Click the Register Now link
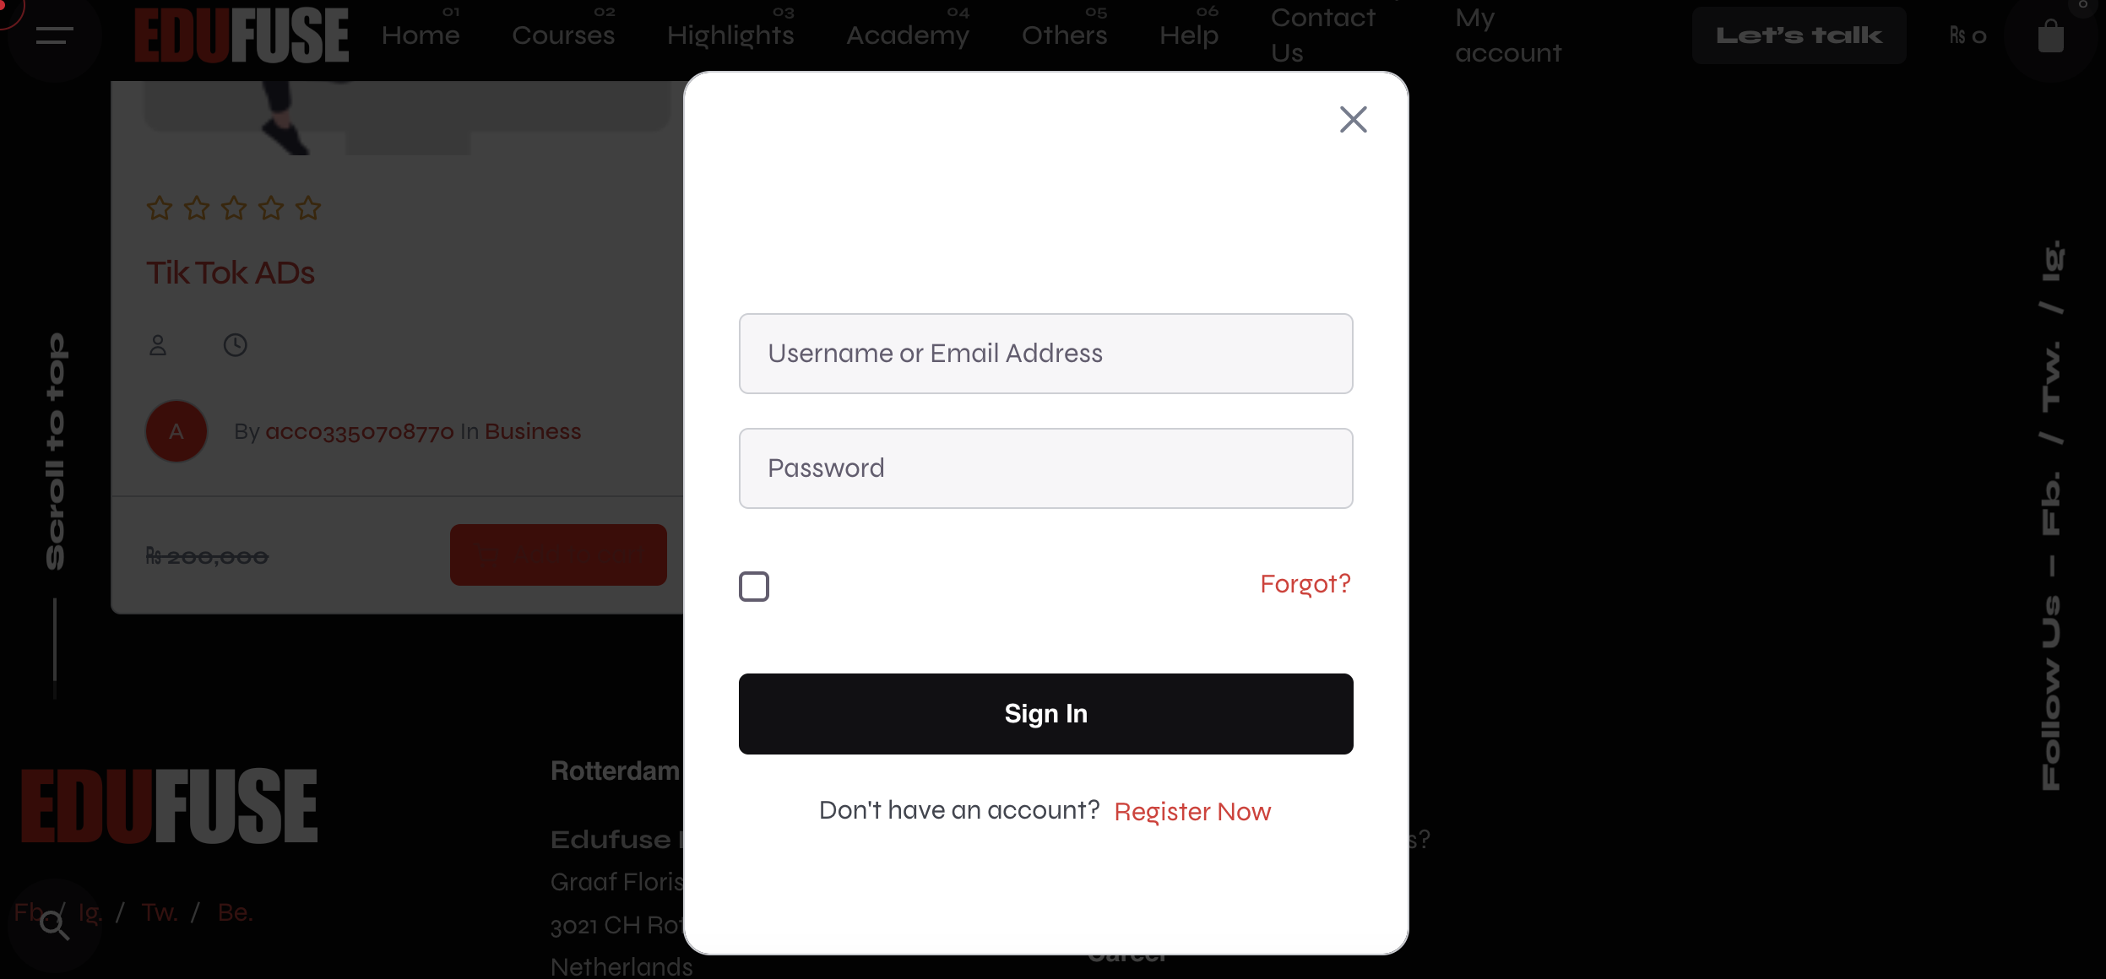This screenshot has width=2106, height=979. coord(1191,811)
